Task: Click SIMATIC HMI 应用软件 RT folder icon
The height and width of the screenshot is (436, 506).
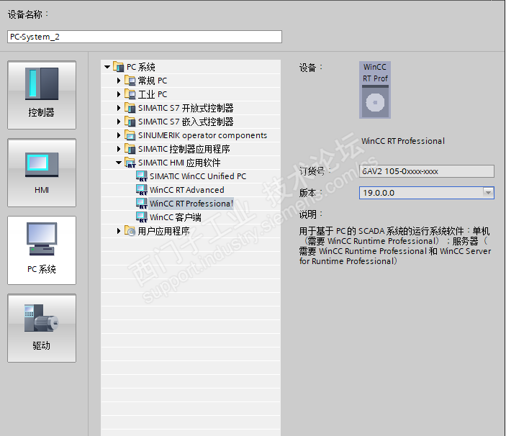Action: click(x=130, y=163)
